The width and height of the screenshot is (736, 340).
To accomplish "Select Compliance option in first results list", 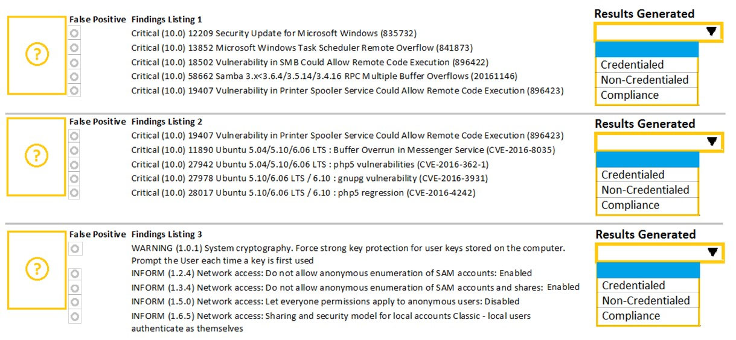I will pyautogui.click(x=647, y=95).
